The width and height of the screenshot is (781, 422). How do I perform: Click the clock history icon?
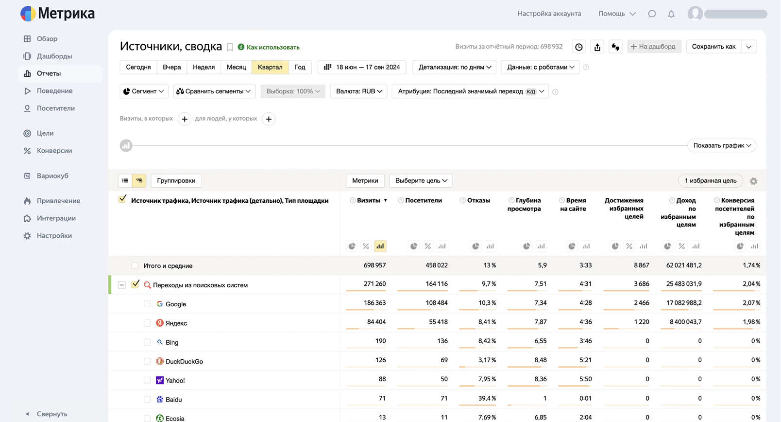click(579, 47)
